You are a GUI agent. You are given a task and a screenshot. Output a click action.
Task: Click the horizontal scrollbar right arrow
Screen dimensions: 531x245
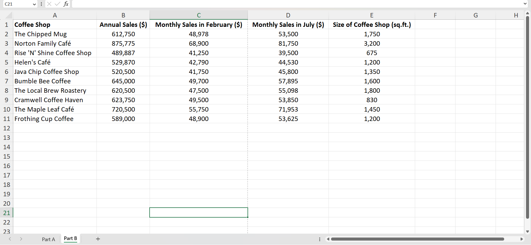(x=522, y=239)
